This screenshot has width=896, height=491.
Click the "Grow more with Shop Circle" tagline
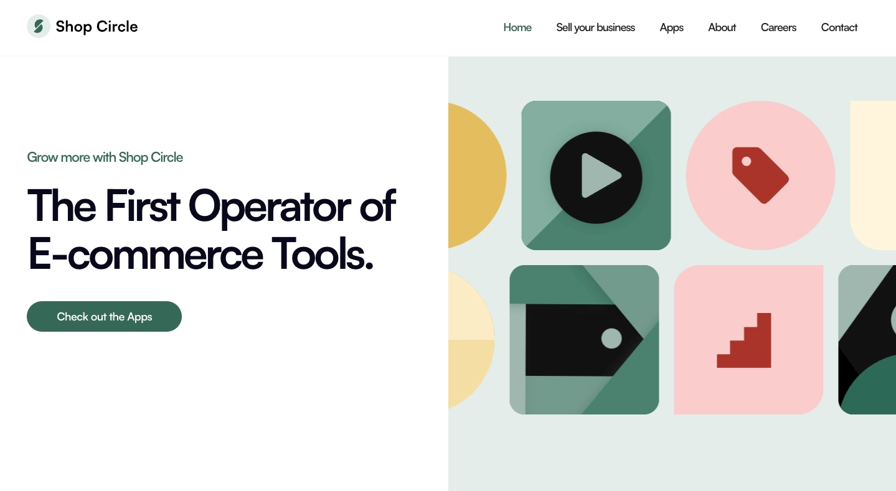[x=105, y=157]
